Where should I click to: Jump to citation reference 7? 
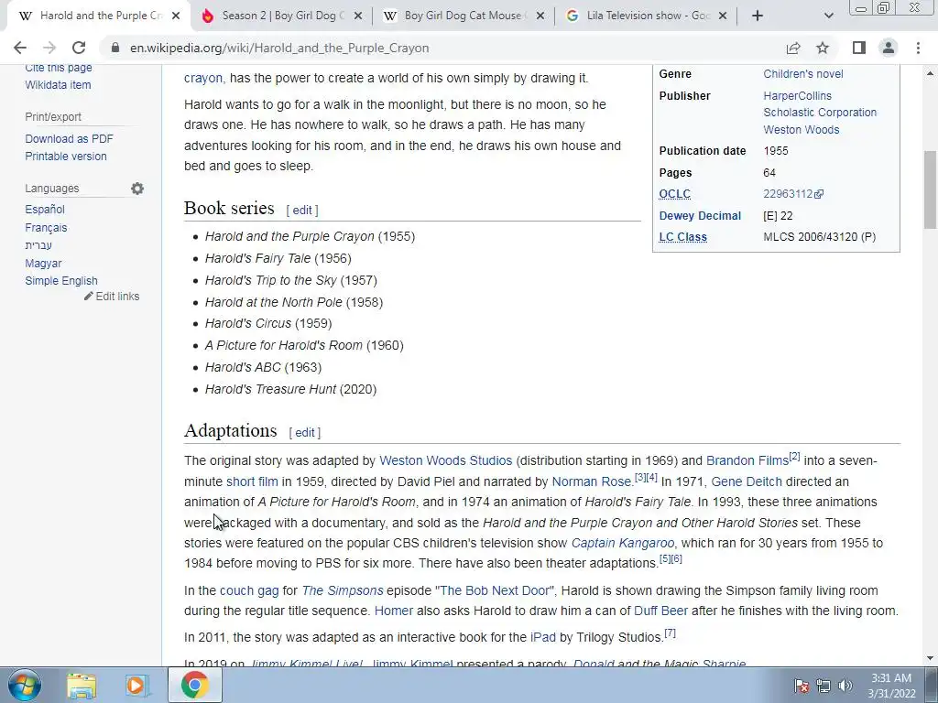[670, 633]
